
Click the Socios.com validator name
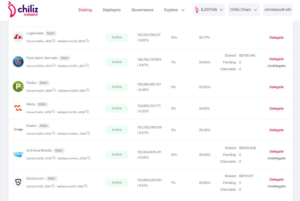click(35, 178)
